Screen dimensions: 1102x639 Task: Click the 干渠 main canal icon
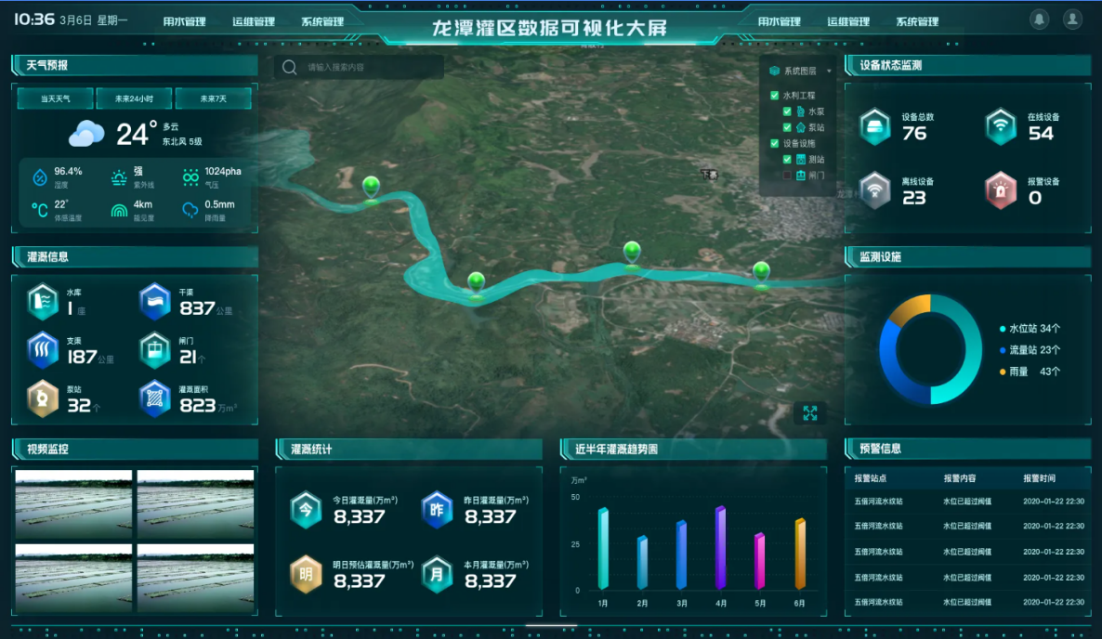[154, 301]
